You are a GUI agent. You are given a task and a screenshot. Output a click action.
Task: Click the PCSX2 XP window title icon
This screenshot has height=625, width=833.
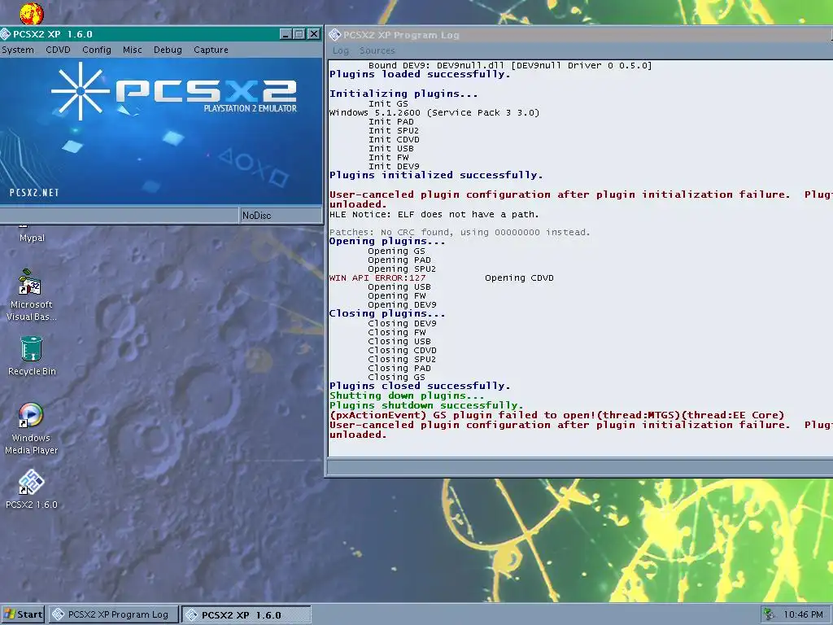coord(6,34)
